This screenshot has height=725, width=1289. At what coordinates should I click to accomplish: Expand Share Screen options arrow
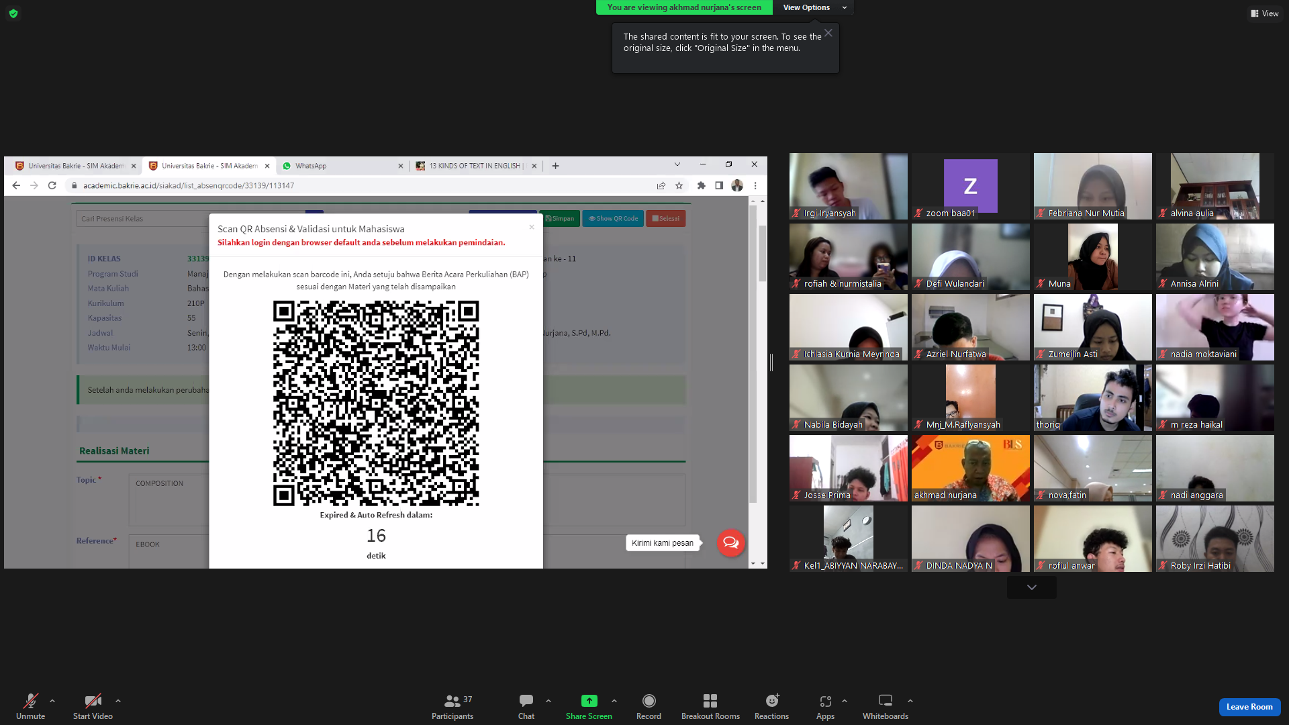tap(614, 701)
